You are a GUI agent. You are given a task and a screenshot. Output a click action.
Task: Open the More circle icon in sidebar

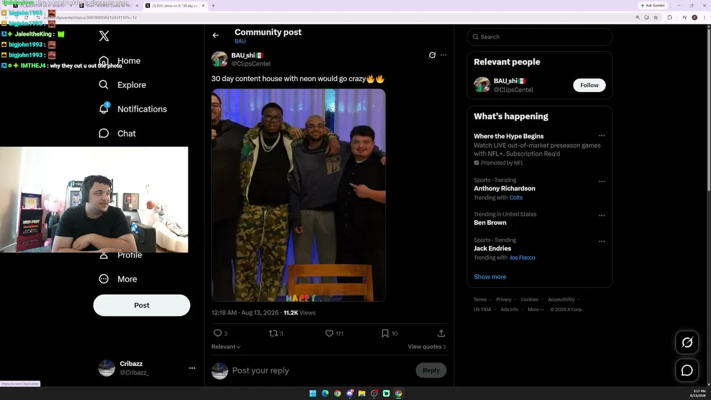(x=104, y=279)
